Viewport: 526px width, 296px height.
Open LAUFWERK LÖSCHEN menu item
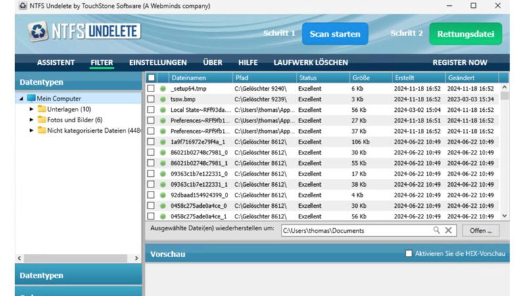point(310,62)
